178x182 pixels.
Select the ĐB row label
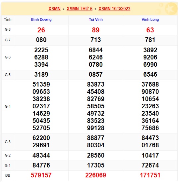tap(8, 175)
